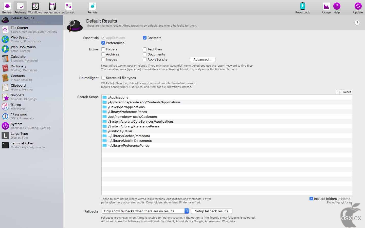Open the Help icon in toolbar
The height and width of the screenshot is (228, 365).
(337, 8)
